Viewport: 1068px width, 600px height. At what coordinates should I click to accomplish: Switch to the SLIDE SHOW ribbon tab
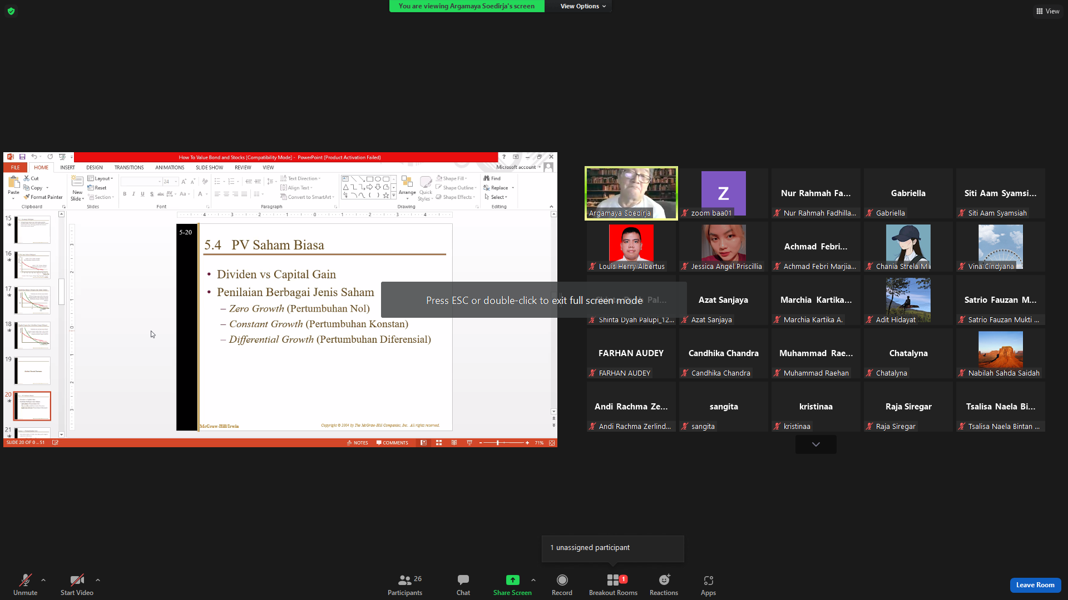pos(209,167)
